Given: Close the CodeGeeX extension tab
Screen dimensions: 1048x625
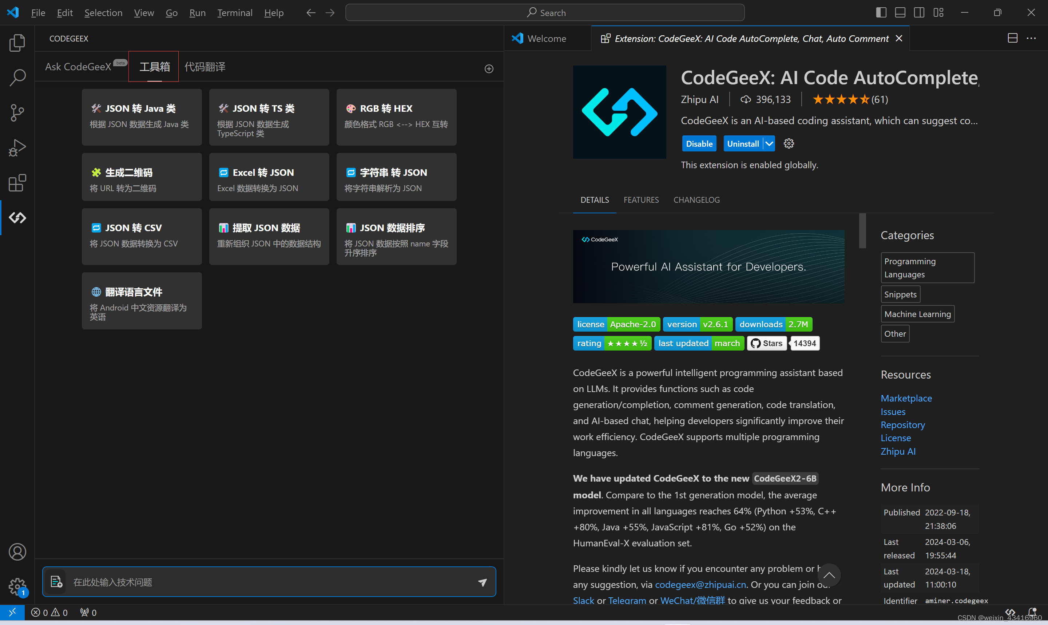Looking at the screenshot, I should [x=899, y=38].
